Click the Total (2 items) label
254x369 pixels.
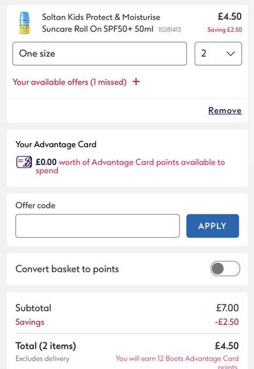pyautogui.click(x=46, y=346)
